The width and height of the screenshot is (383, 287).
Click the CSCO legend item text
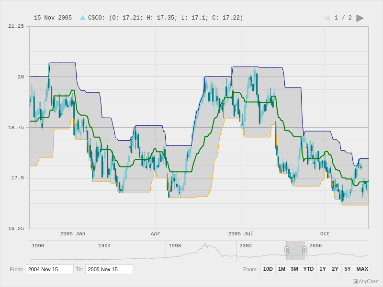165,18
